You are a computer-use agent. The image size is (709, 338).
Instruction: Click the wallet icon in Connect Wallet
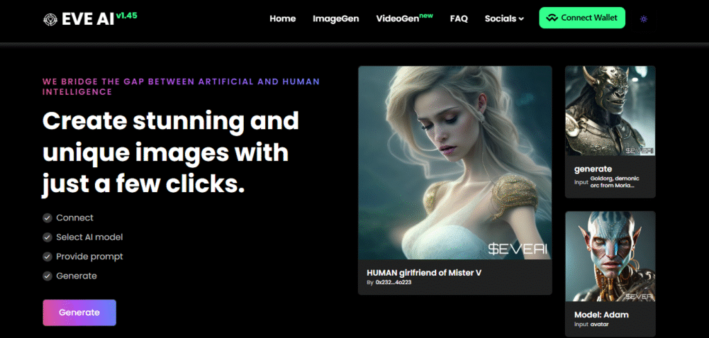(x=551, y=18)
